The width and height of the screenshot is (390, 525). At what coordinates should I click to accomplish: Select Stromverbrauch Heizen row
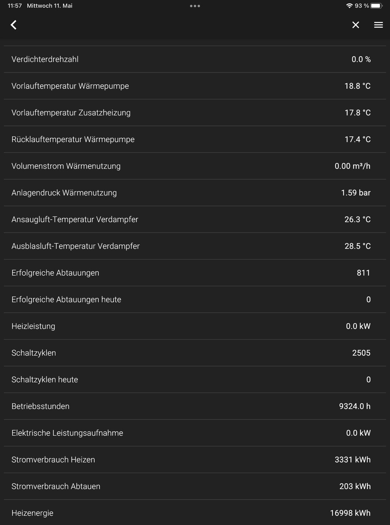[195, 460]
